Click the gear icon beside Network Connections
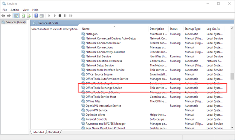235x140 pixels. pyautogui.click(x=83, y=47)
